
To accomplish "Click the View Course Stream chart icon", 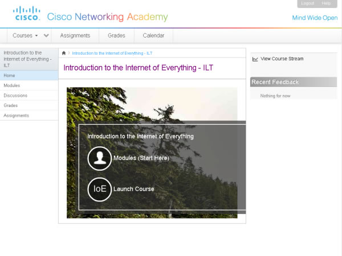I will [255, 59].
